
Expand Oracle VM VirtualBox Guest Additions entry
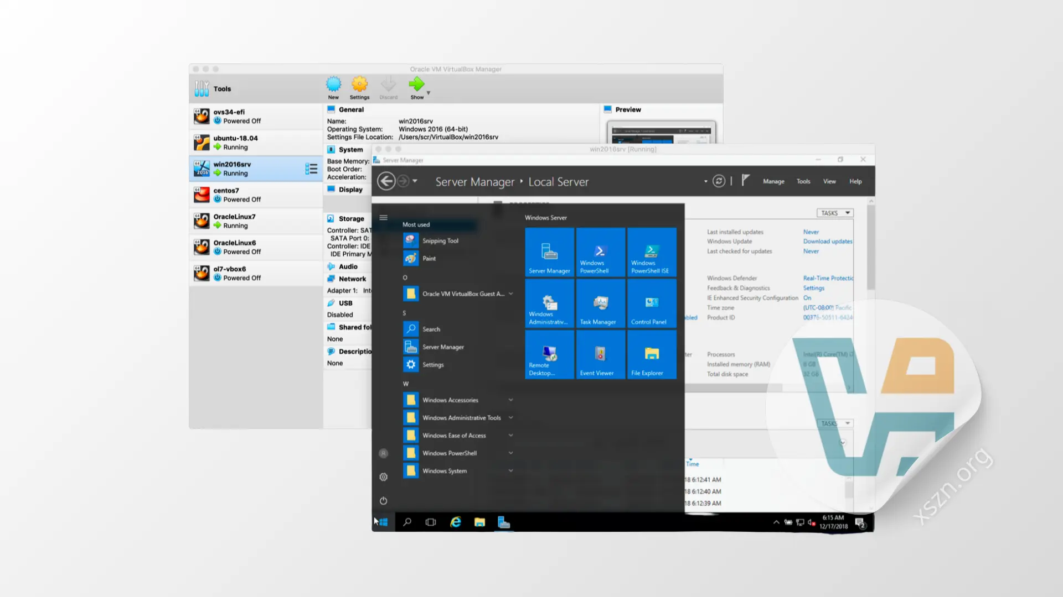(x=510, y=294)
